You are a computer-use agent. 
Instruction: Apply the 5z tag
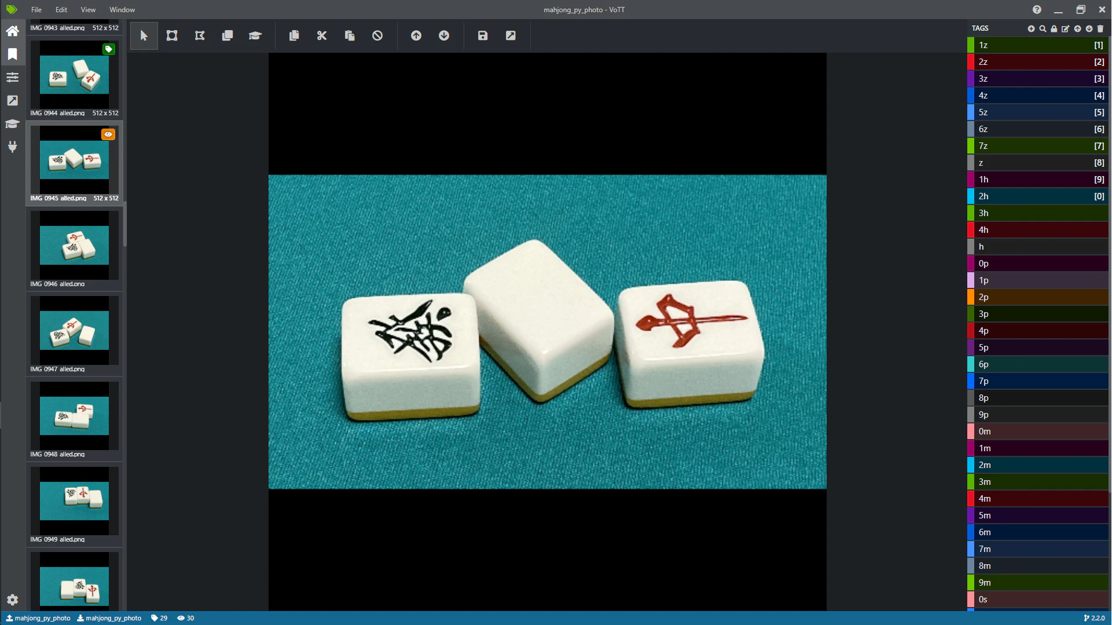click(1038, 112)
